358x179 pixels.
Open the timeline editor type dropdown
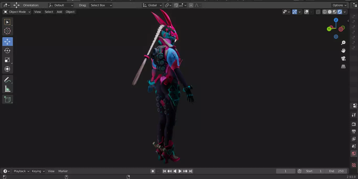(6, 171)
